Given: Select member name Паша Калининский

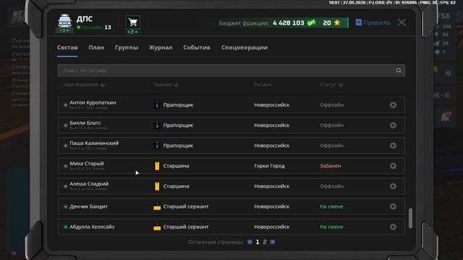Looking at the screenshot, I should click(x=94, y=143).
